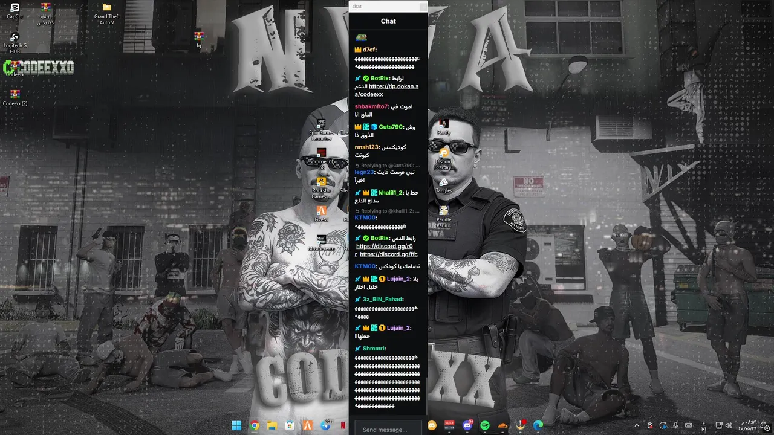
Task: Click the microphone tray icon
Action: [675, 425]
